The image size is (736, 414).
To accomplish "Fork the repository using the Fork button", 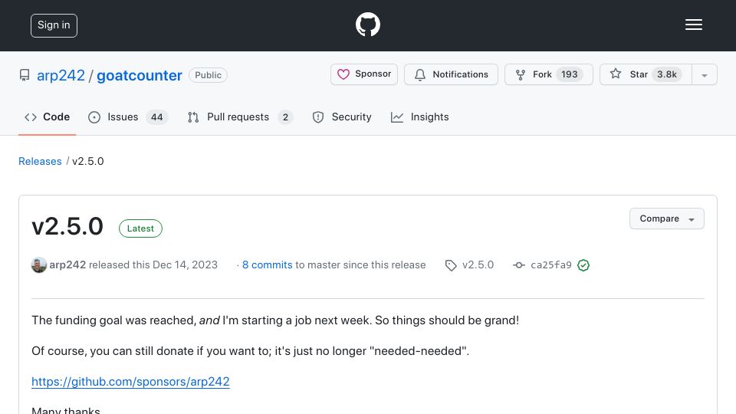I will 549,74.
